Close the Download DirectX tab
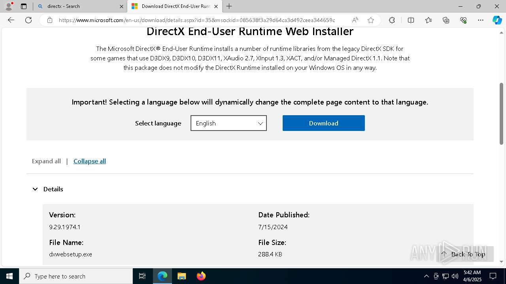Screen dimensions: 506x284 216,6
